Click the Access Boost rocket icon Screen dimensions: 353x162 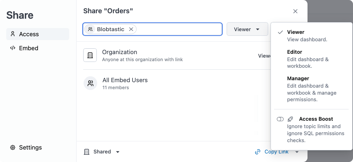tap(290, 119)
